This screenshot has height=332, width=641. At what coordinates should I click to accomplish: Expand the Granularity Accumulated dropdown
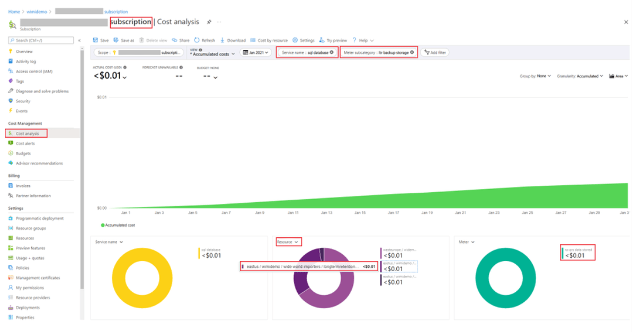pyautogui.click(x=580, y=76)
